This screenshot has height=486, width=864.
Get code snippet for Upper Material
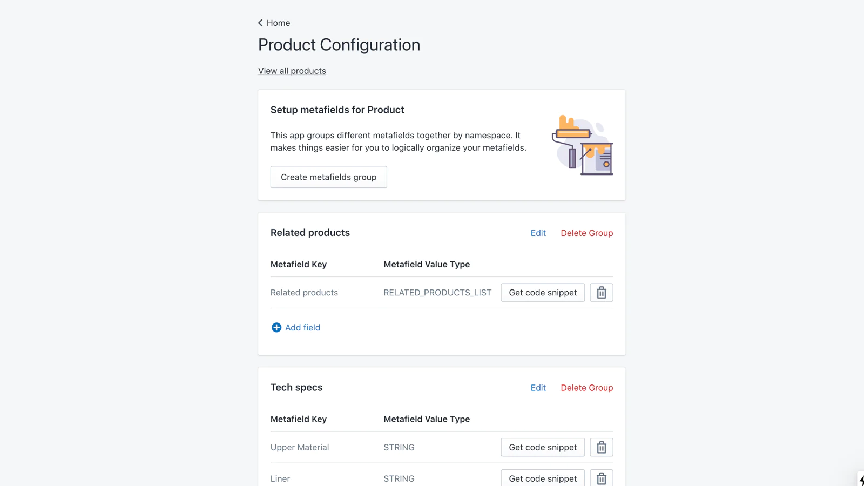(542, 447)
